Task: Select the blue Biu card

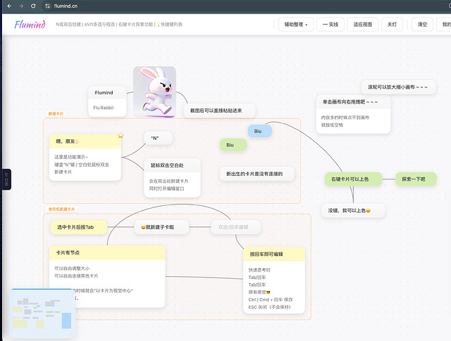Action: point(260,131)
